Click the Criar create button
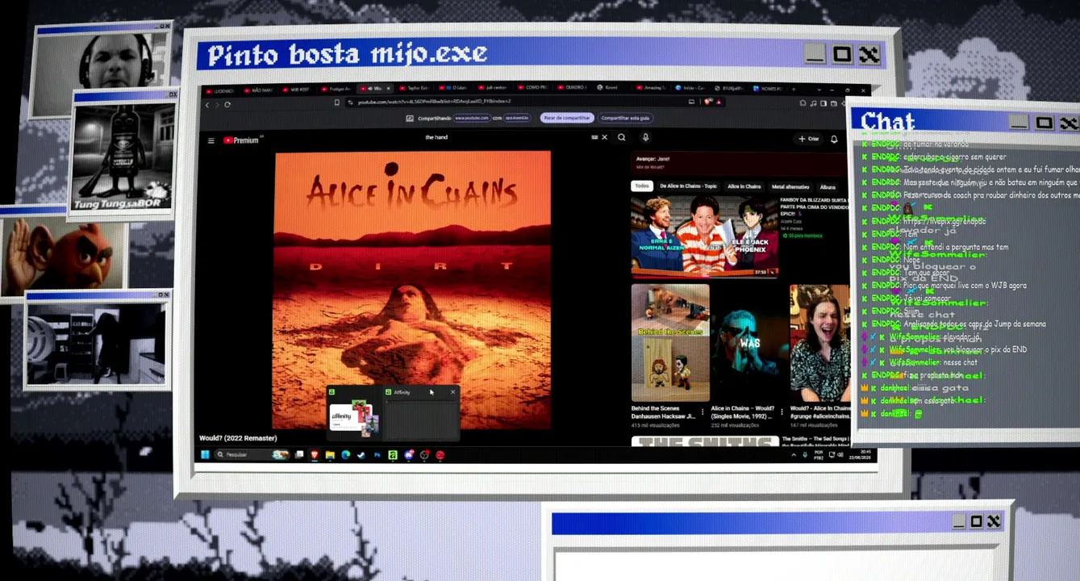Viewport: 1080px width, 581px height. point(809,139)
